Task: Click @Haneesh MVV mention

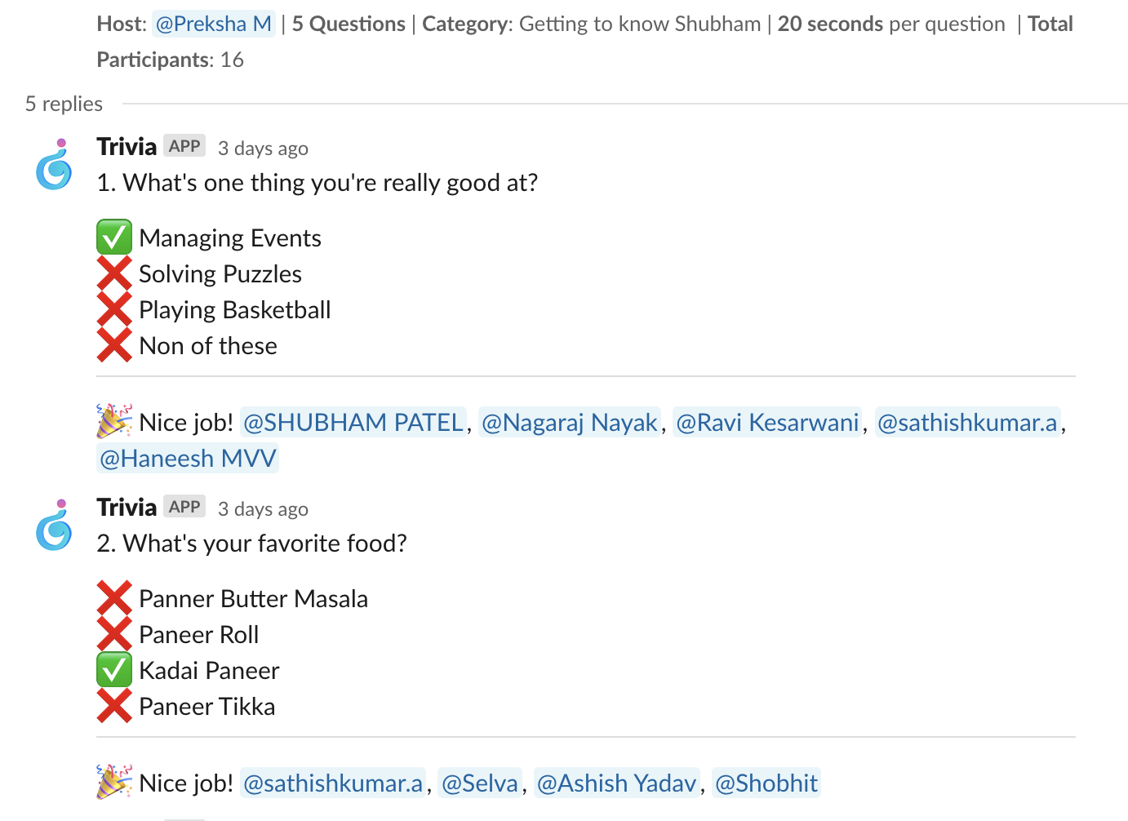Action: coord(188,458)
